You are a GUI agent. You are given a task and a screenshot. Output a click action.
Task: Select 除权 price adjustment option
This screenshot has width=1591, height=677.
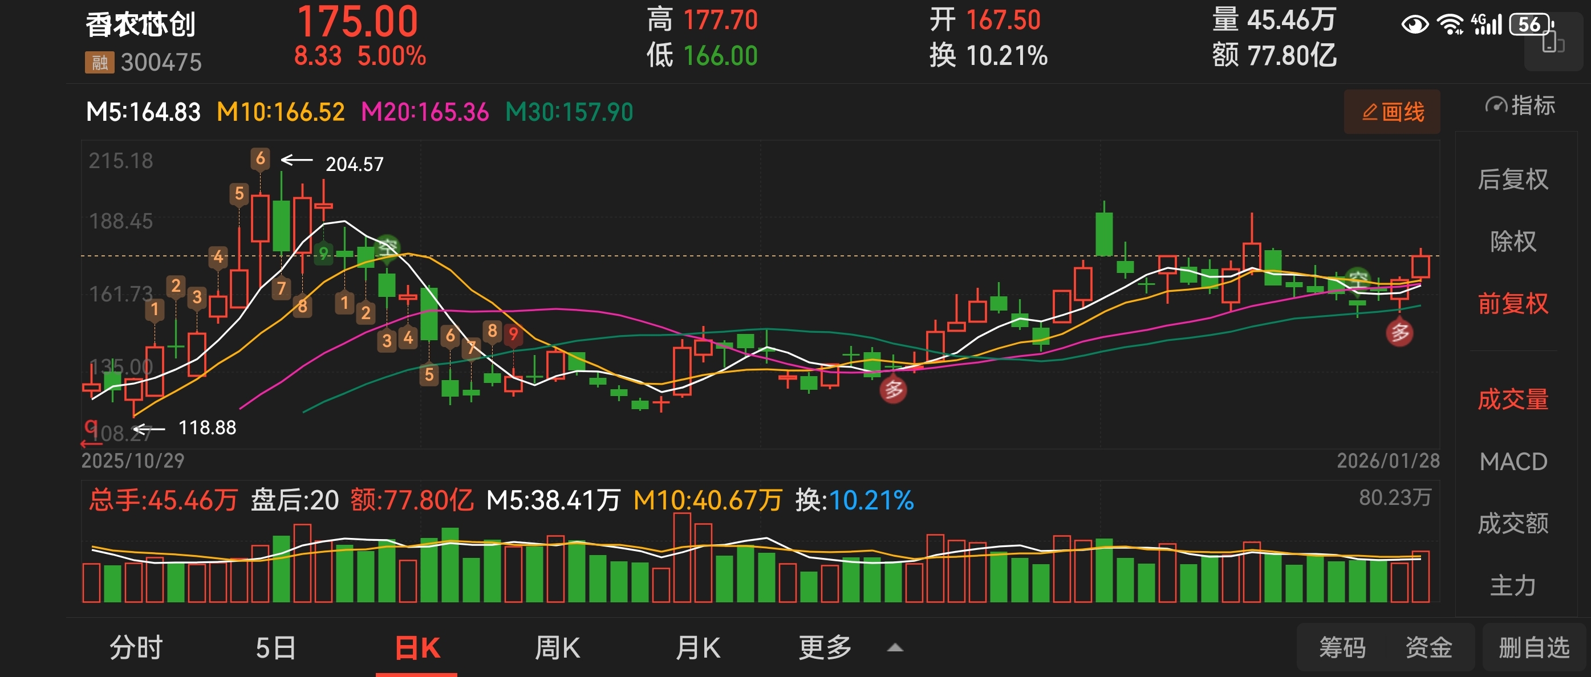(x=1512, y=241)
